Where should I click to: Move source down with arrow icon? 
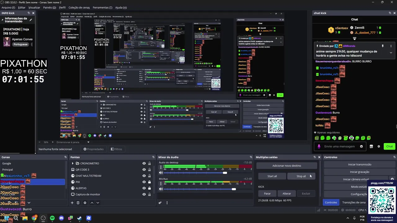tap(98, 203)
